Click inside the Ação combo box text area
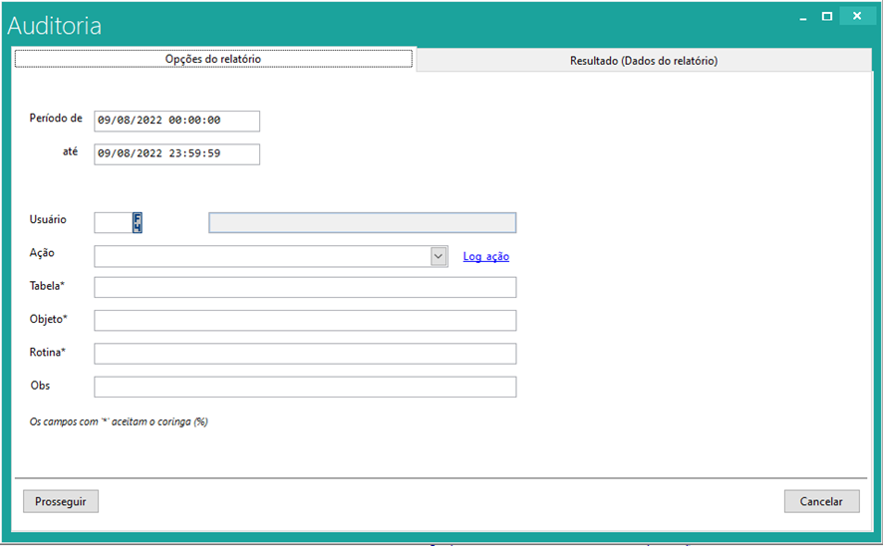This screenshot has height=546, width=883. (261, 256)
